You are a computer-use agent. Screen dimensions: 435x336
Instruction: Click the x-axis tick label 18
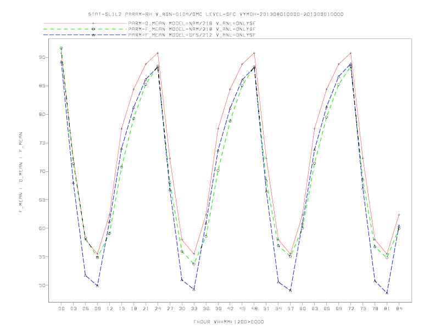(x=133, y=309)
